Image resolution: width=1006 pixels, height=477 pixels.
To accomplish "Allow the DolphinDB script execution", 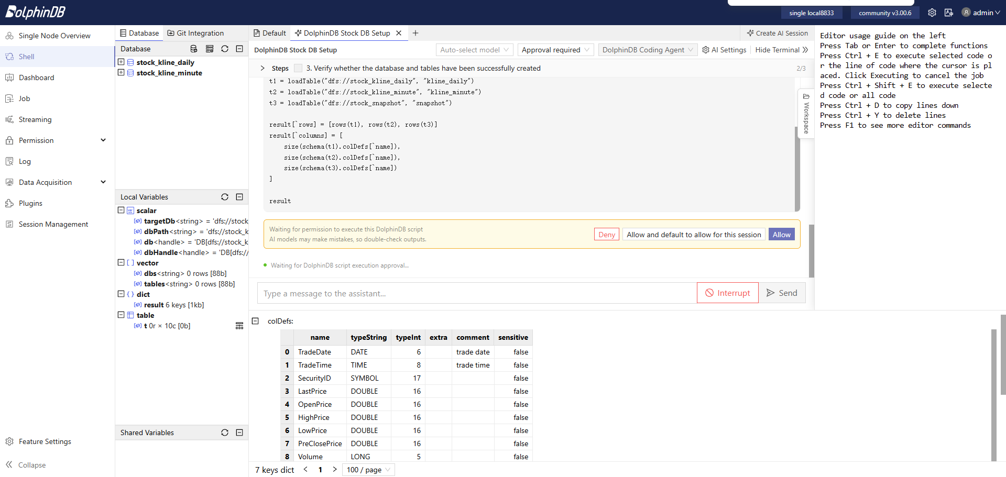I will [781, 235].
